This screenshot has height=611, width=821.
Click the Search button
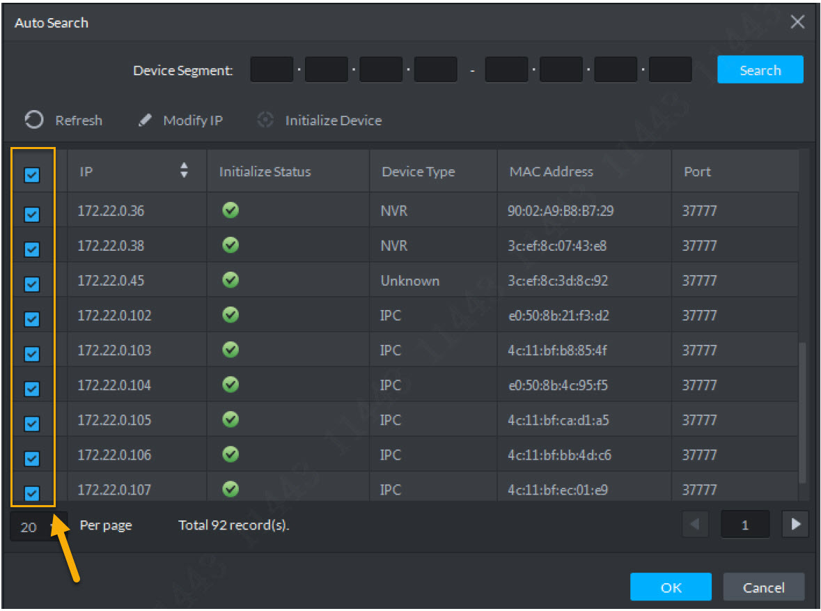tap(760, 70)
